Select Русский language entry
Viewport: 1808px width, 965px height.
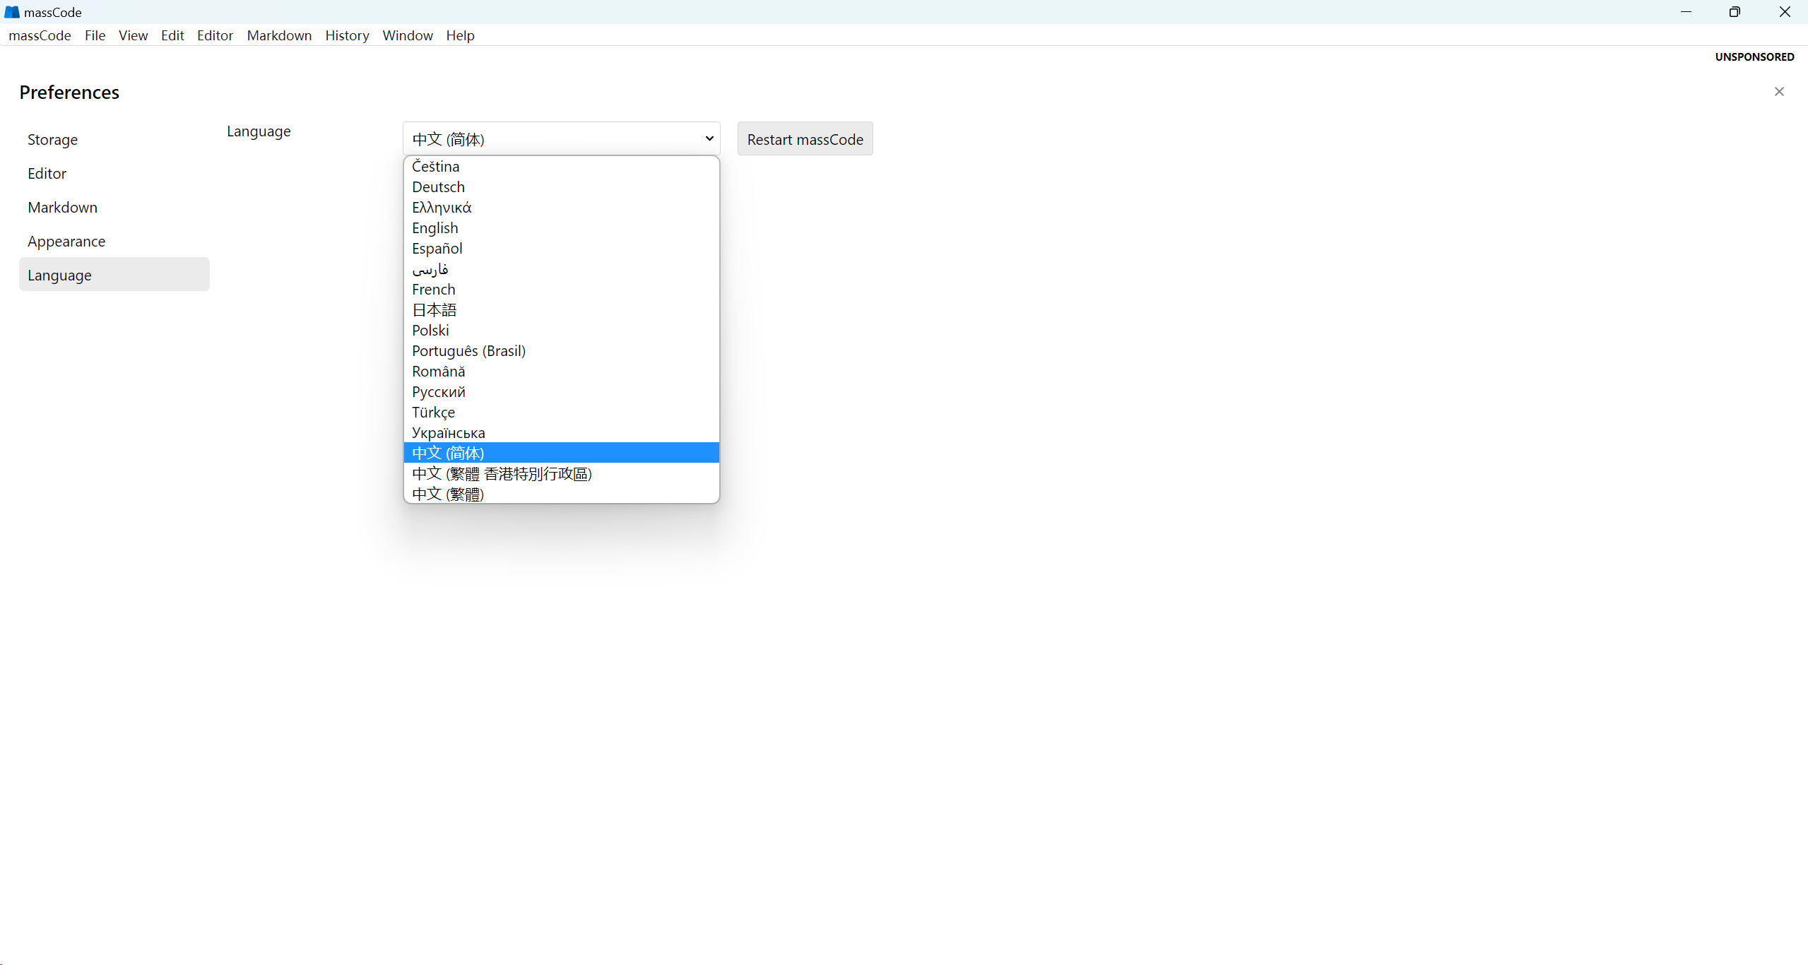tap(438, 392)
